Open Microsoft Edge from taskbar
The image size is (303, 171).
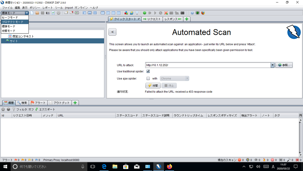point(104,166)
